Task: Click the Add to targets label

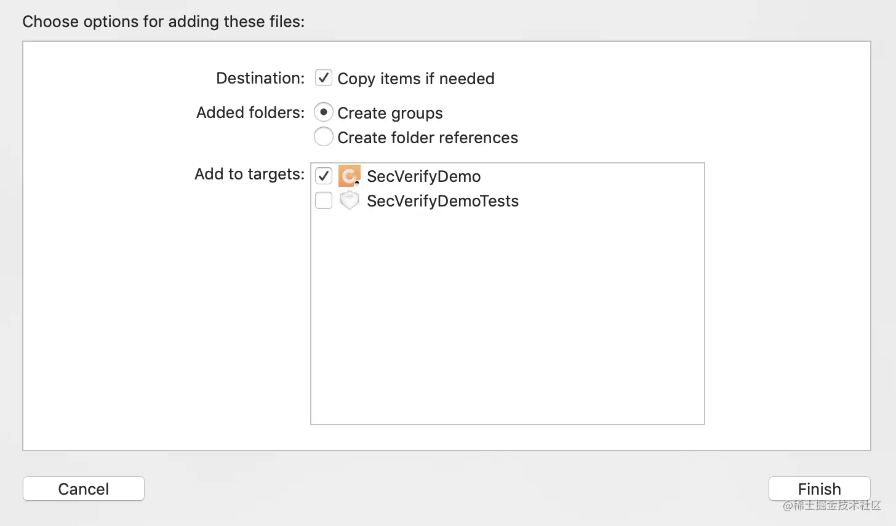Action: coord(249,174)
